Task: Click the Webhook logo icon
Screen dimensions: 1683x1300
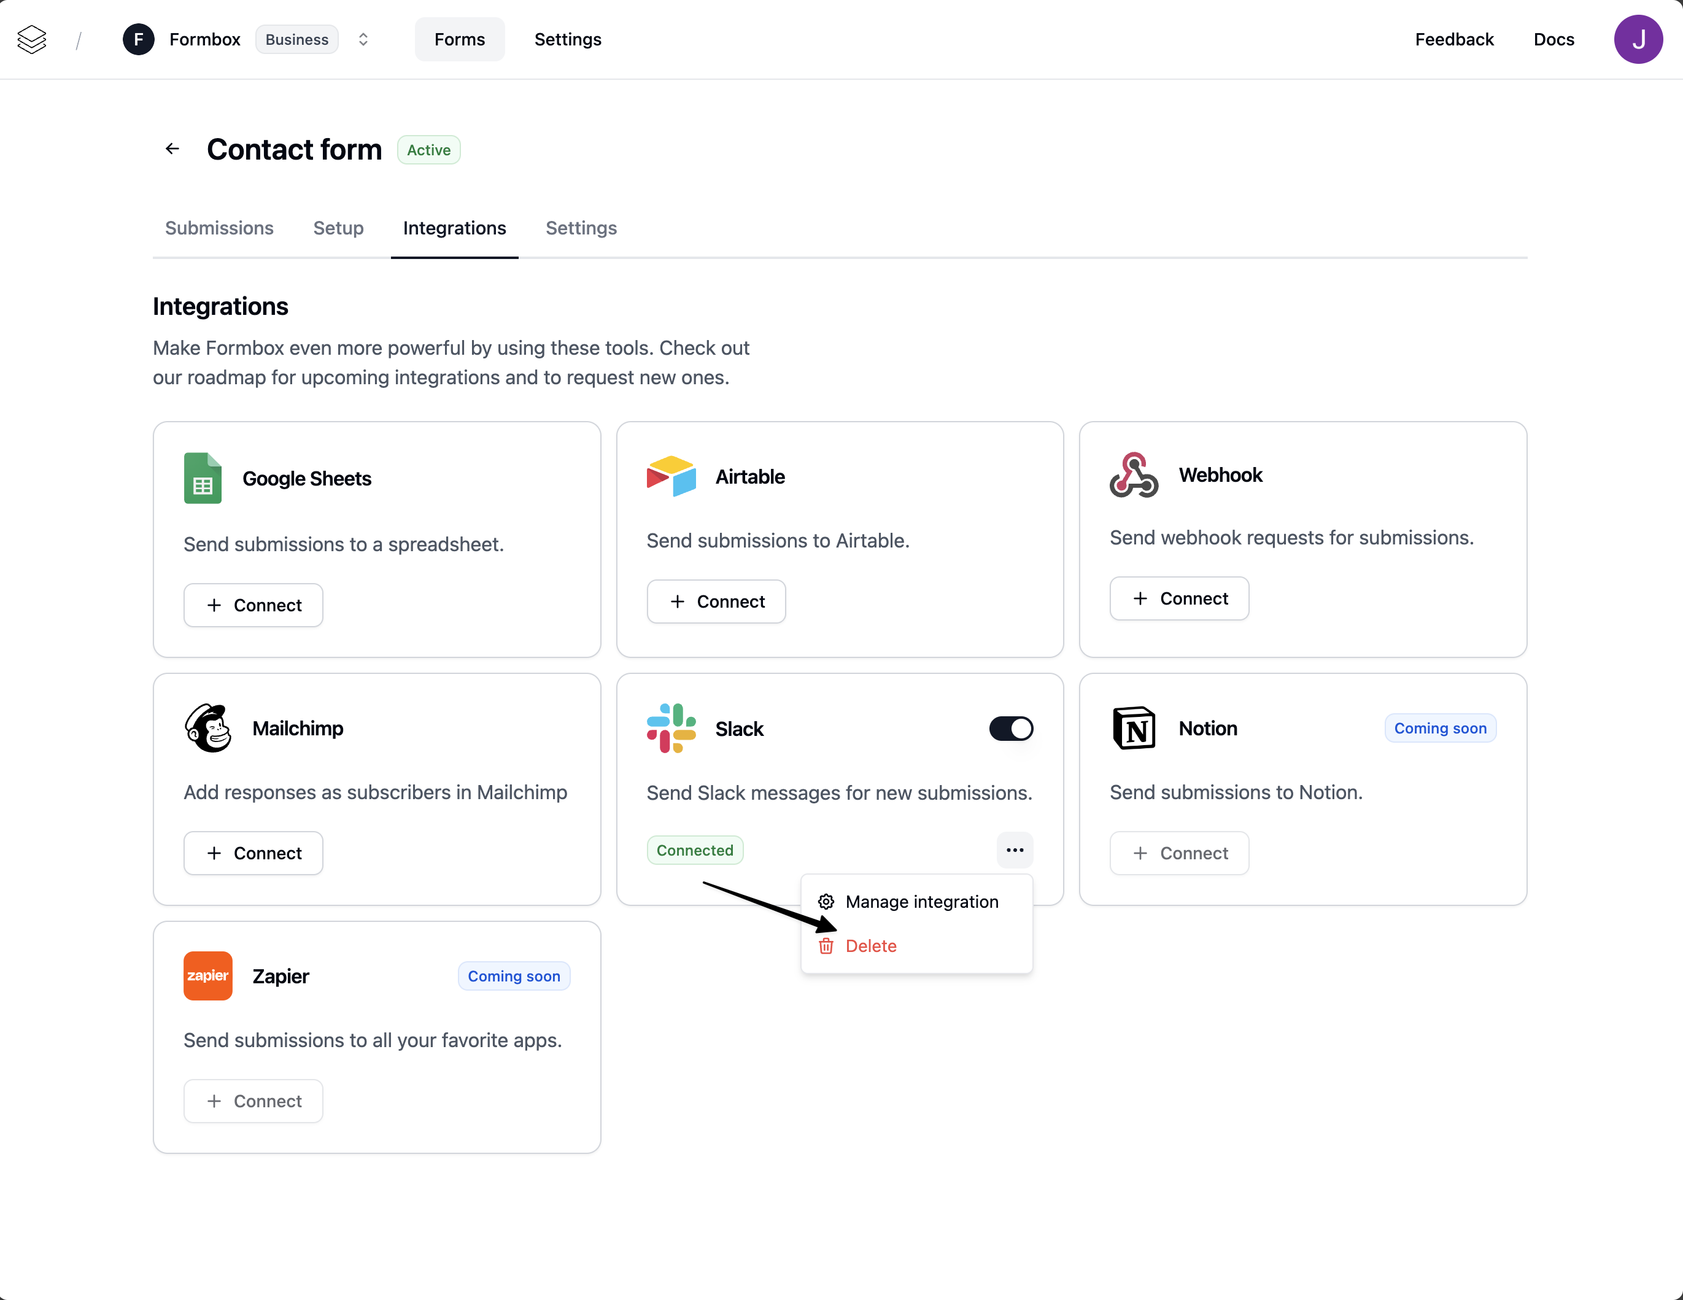Action: [x=1133, y=474]
